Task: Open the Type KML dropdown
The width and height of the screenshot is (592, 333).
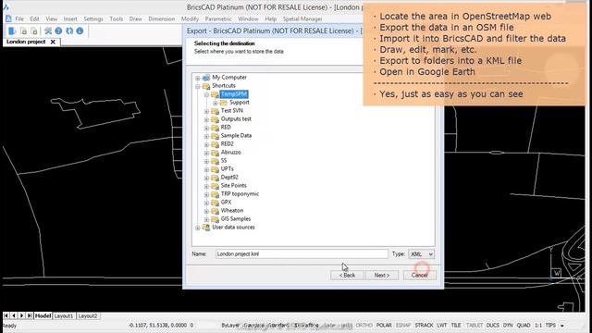Action: click(x=421, y=254)
